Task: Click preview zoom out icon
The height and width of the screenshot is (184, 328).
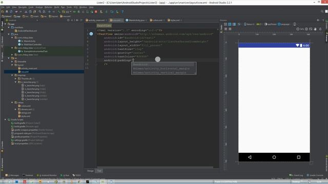Action: tap(298, 29)
